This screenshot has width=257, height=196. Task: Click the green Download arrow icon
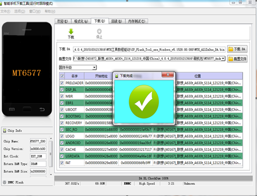(71, 32)
